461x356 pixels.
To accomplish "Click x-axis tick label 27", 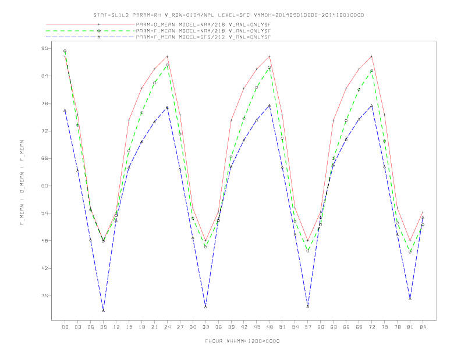I will point(180,327).
